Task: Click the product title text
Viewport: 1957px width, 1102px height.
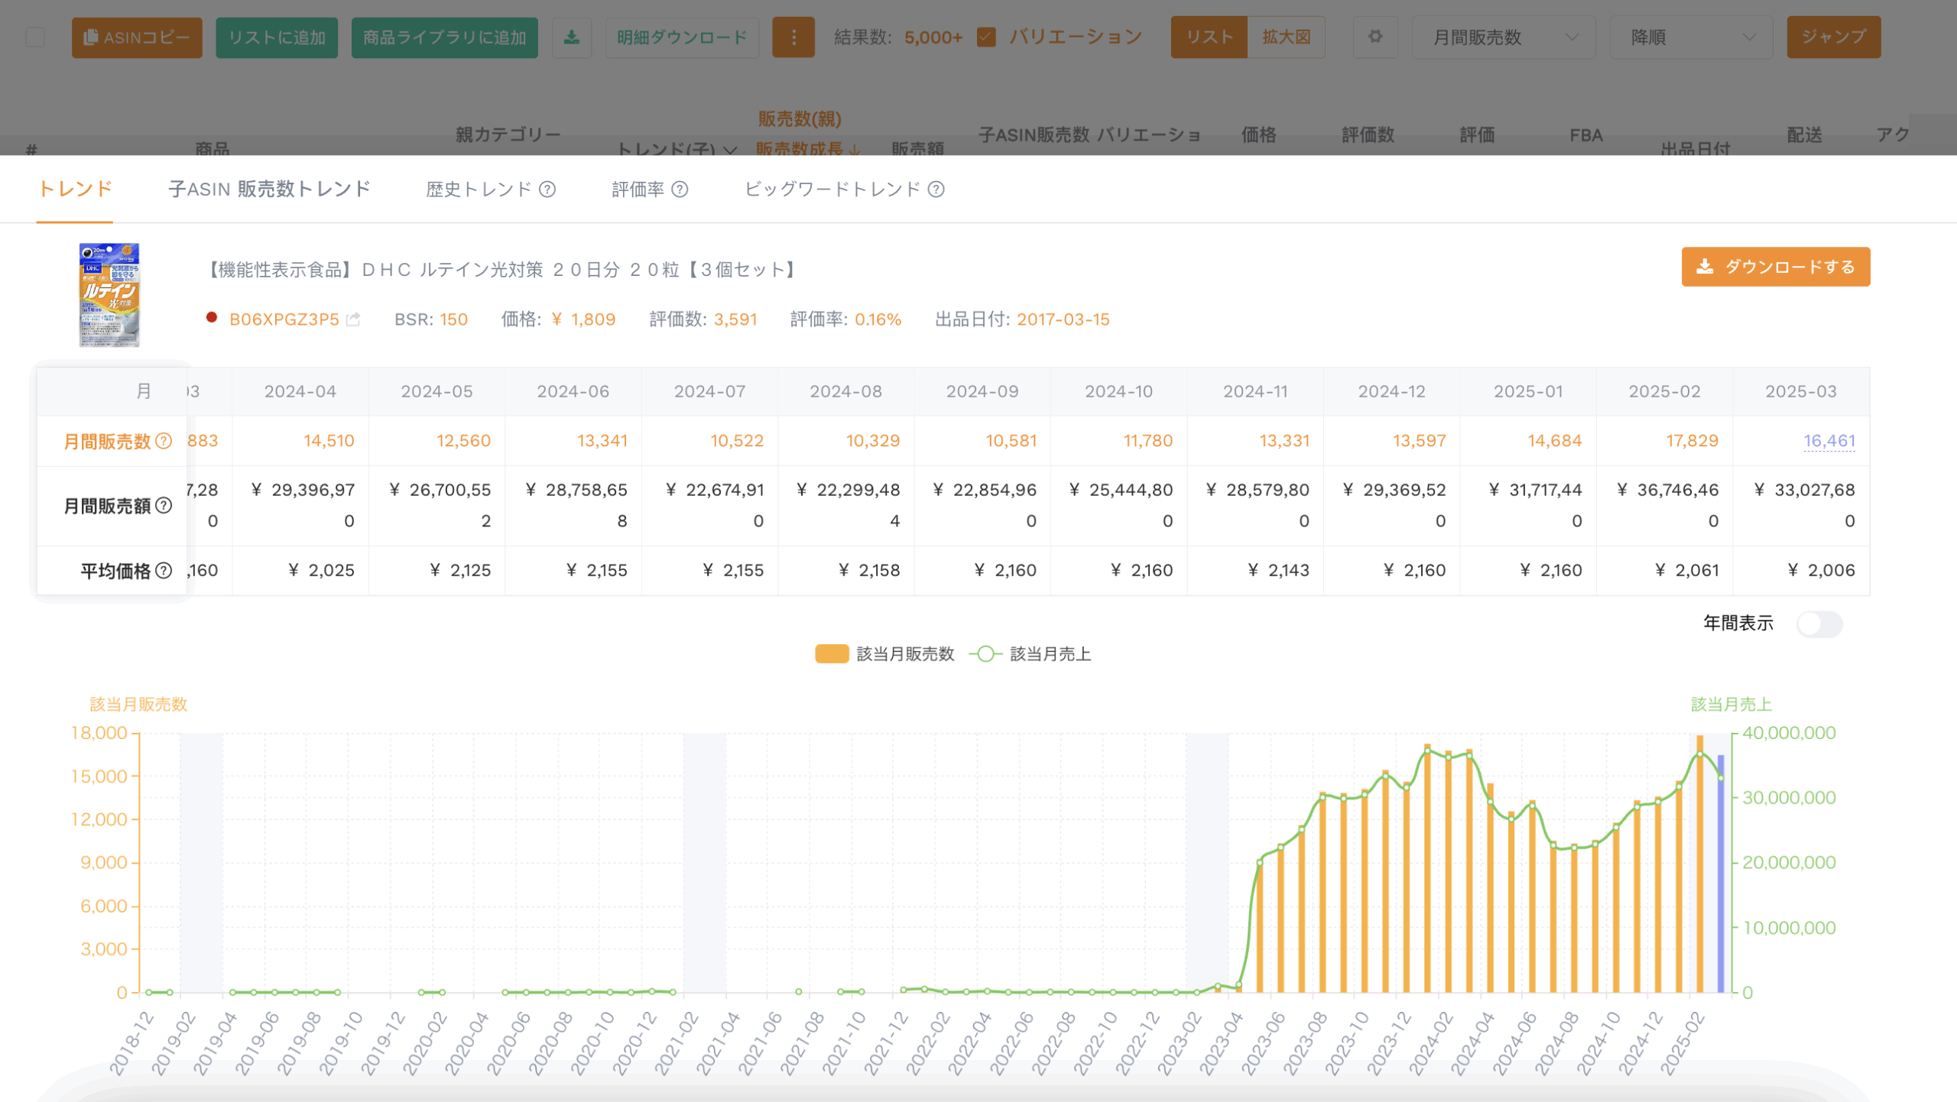Action: click(503, 269)
